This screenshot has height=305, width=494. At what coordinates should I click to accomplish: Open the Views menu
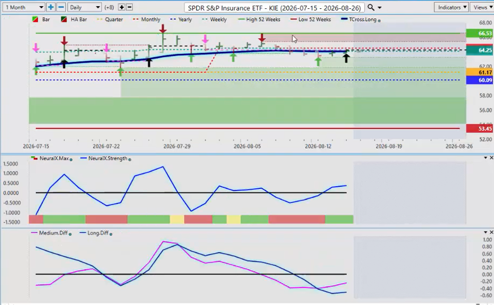[x=483, y=7]
